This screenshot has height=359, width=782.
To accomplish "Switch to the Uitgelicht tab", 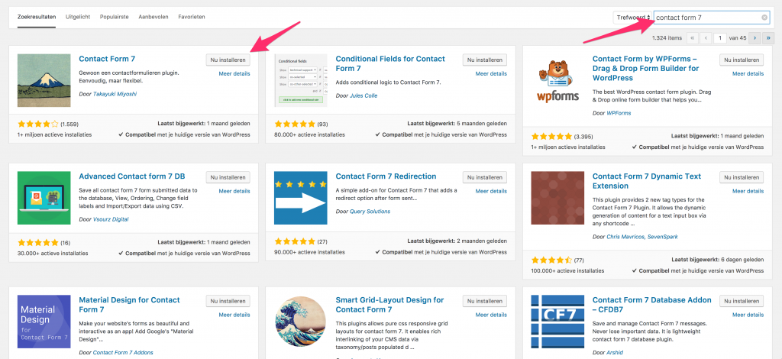I will coord(79,16).
